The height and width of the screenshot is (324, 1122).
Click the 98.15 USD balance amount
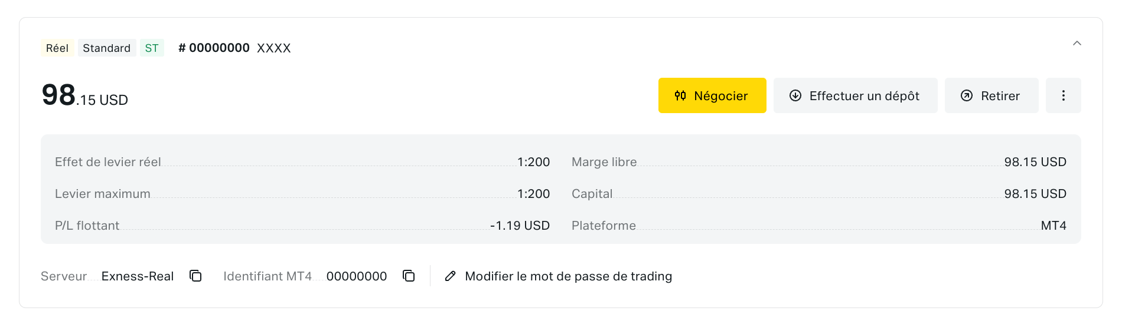pyautogui.click(x=85, y=95)
